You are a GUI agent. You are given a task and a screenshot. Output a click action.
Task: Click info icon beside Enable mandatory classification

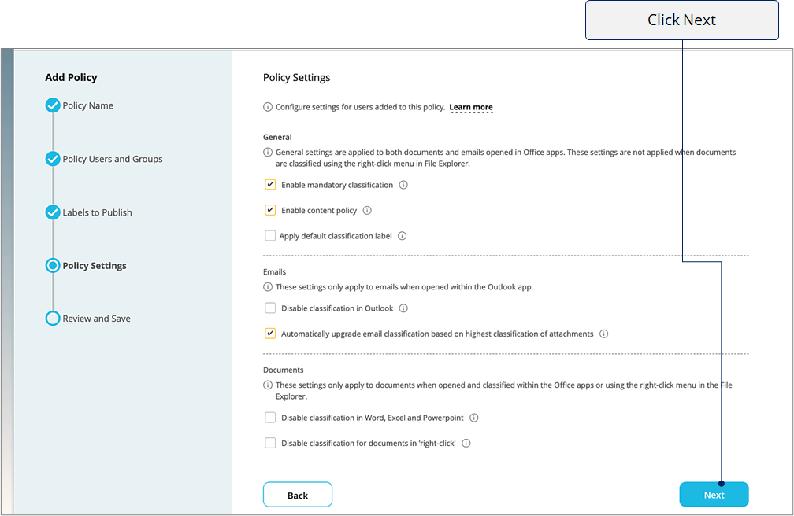pos(403,185)
